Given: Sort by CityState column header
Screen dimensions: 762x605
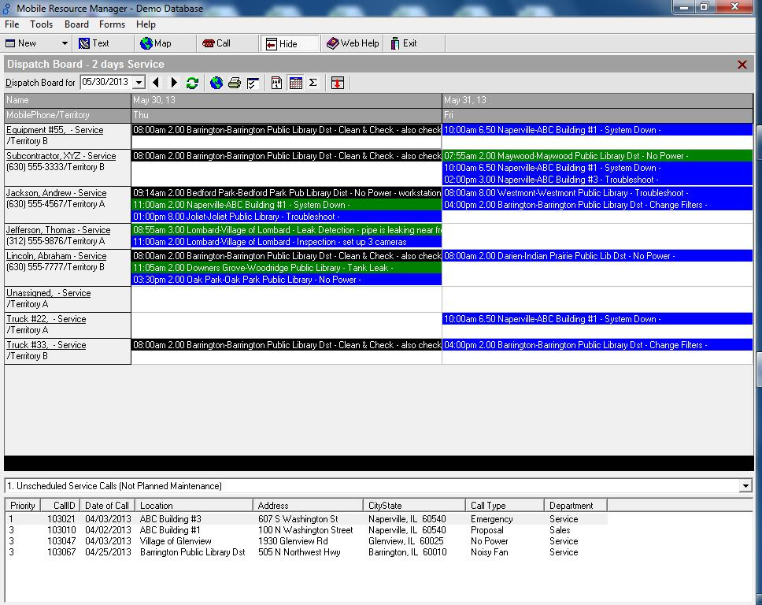Looking at the screenshot, I should click(414, 505).
